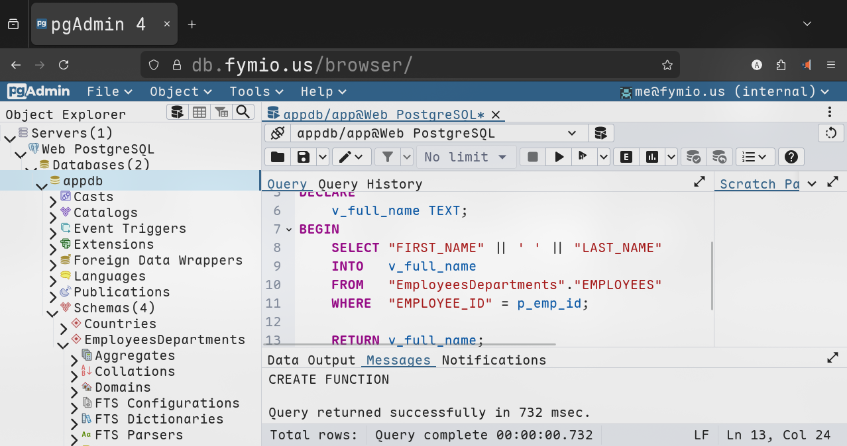Click the View Data grid icon

coord(199,112)
